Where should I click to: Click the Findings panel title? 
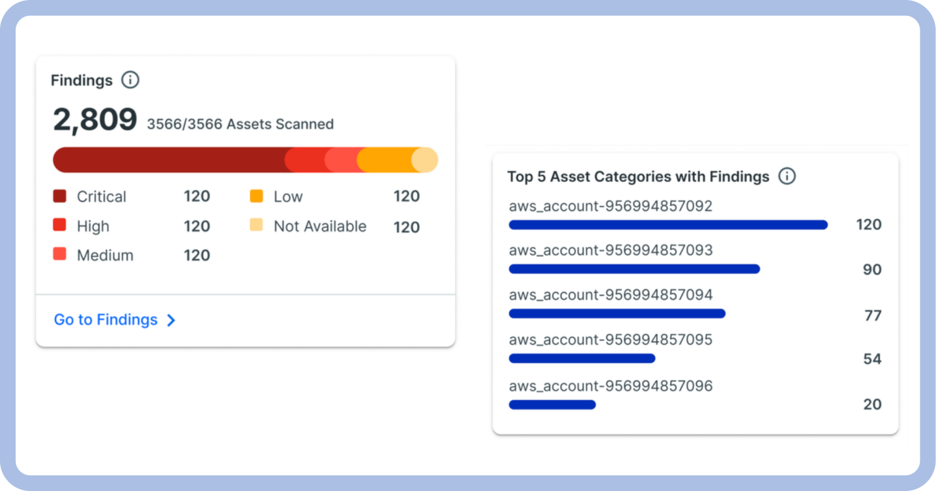(x=81, y=80)
